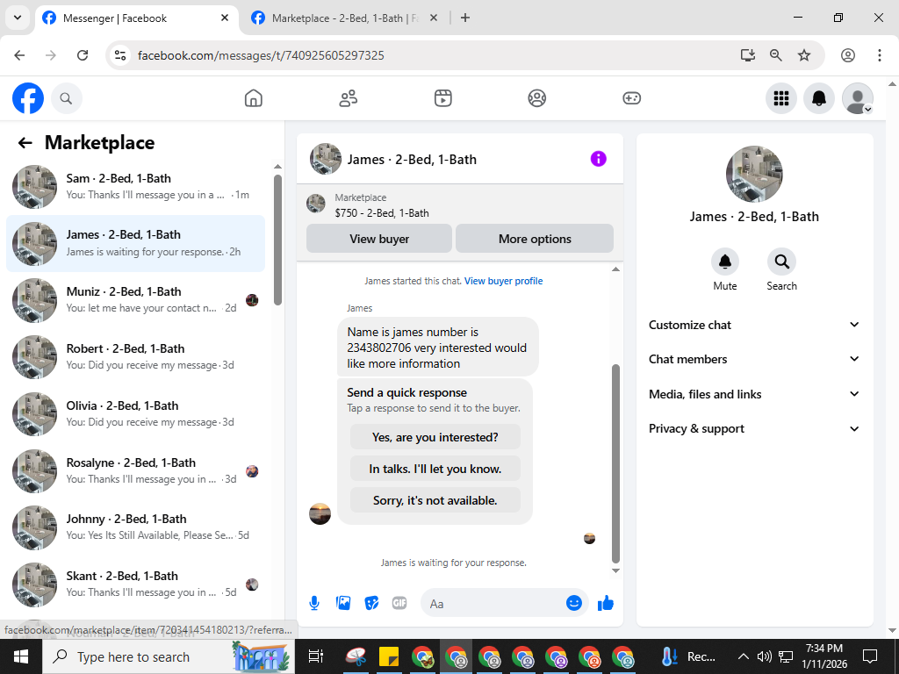View site information icon in address bar
The height and width of the screenshot is (674, 899).
[119, 55]
